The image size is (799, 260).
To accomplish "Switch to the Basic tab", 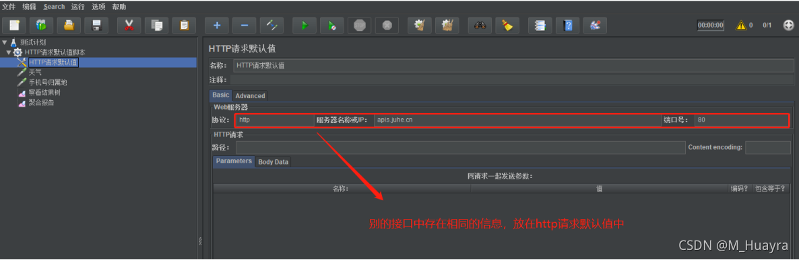I will pyautogui.click(x=221, y=95).
